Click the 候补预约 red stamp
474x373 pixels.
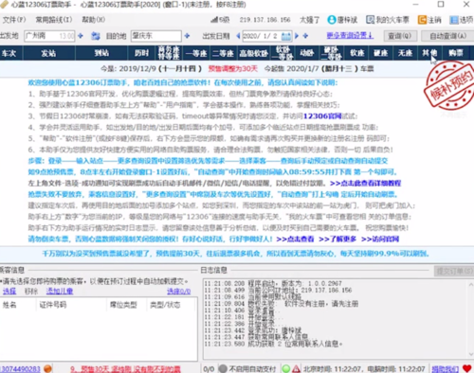tap(449, 85)
